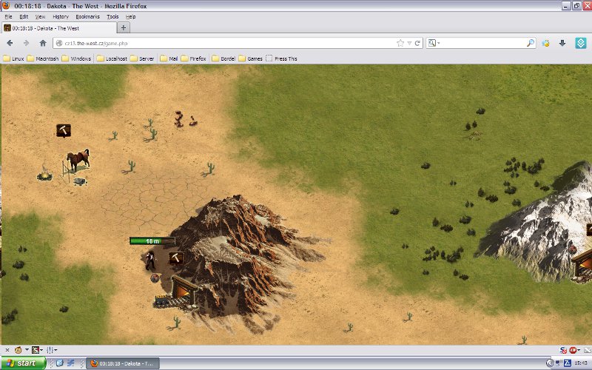The width and height of the screenshot is (592, 370).
Task: Click the red rock formation near the cacti
Action: click(185, 118)
